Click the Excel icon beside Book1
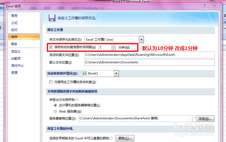 point(85,73)
